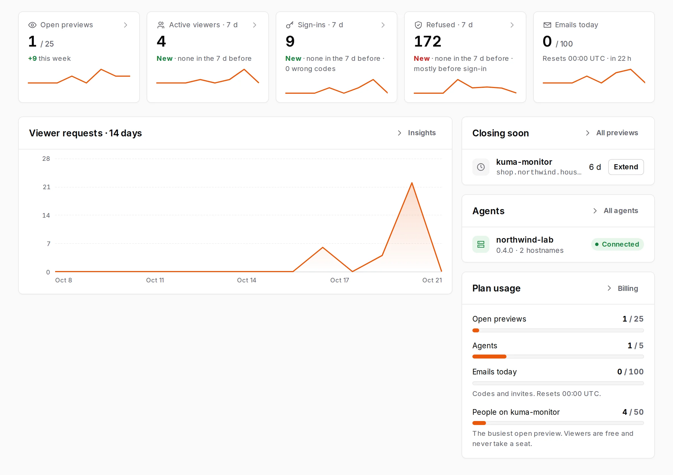Go to All previews from Closing soon

pos(612,133)
